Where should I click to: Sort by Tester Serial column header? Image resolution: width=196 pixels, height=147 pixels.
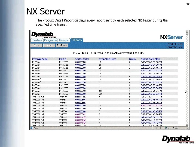point(82,59)
